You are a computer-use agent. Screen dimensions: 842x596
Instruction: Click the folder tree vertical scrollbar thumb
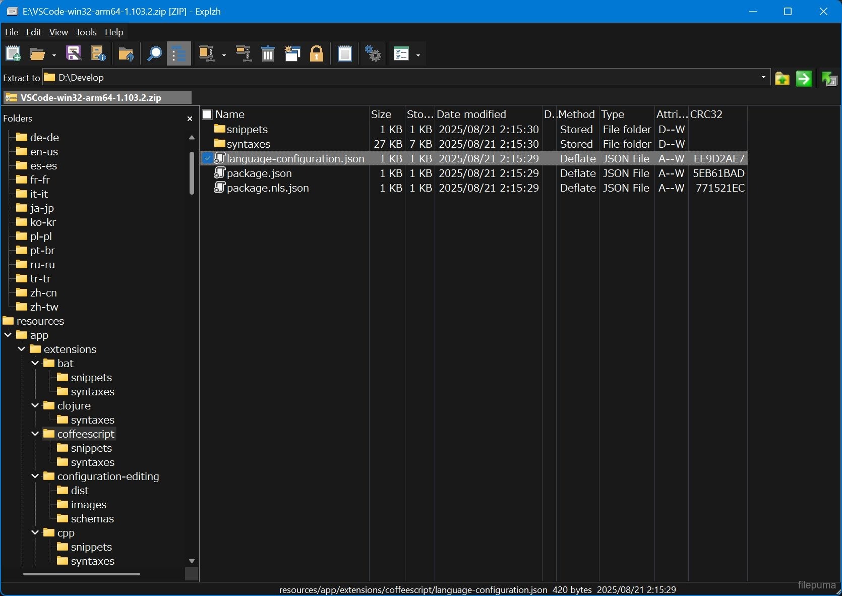coord(192,172)
